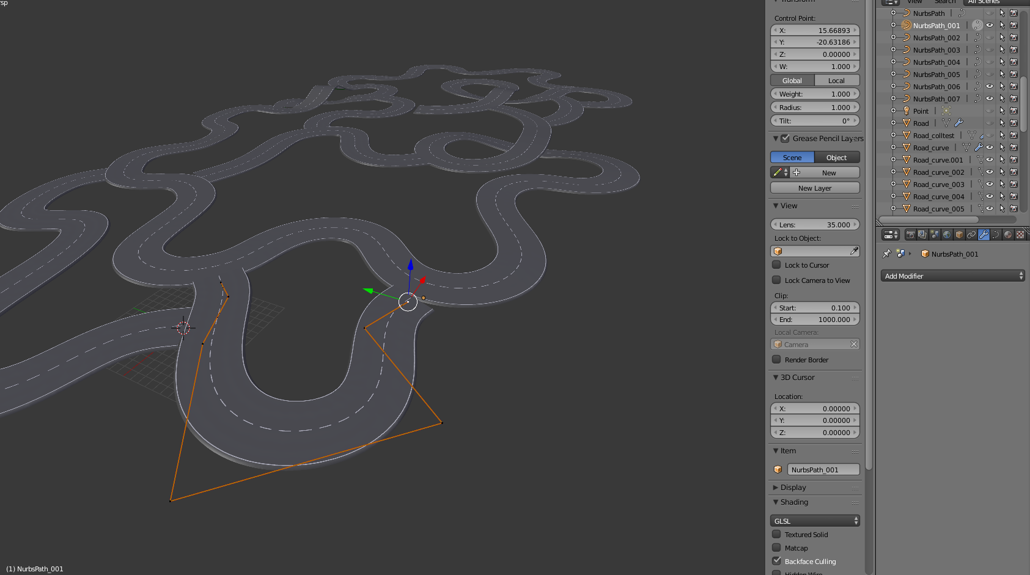Click the NurbsPath_001 curve icon in outliner
The image size is (1030, 575).
tap(907, 25)
